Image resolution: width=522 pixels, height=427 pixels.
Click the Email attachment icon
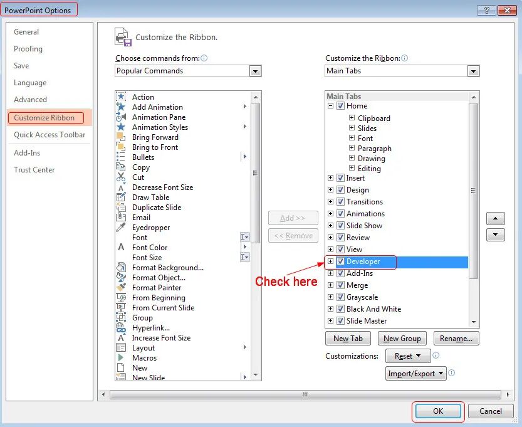121,217
